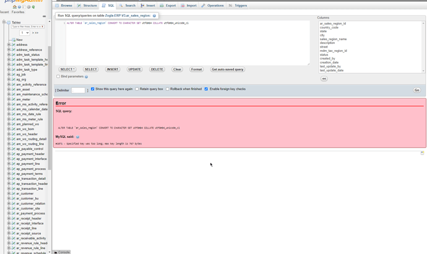Expand the address_reference table node
The width and height of the screenshot is (427, 254).
pos(9,50)
